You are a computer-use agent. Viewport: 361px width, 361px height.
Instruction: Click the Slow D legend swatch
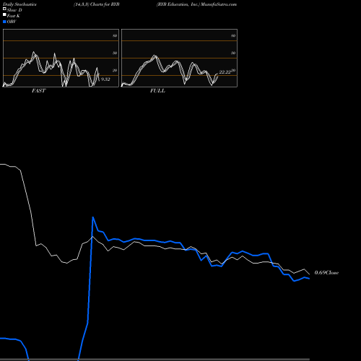[4, 9]
